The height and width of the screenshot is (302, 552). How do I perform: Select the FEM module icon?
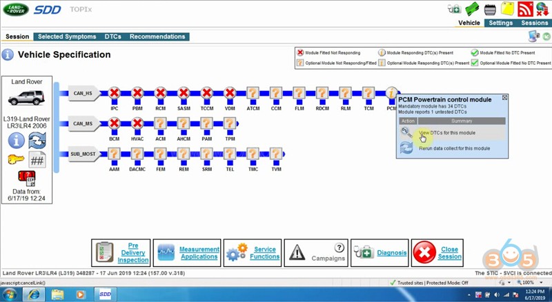pos(161,154)
